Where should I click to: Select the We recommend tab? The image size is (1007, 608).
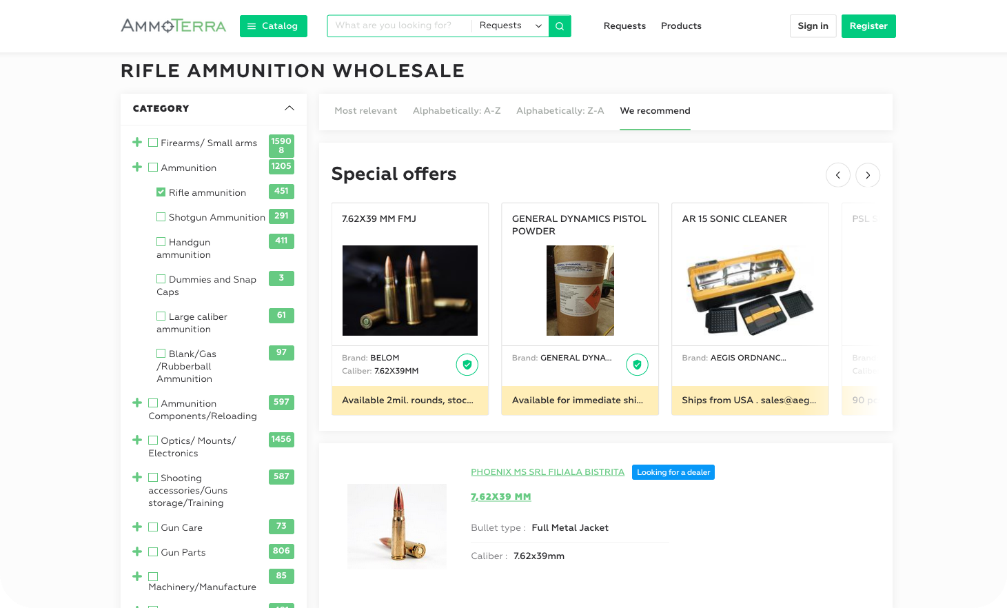click(655, 111)
